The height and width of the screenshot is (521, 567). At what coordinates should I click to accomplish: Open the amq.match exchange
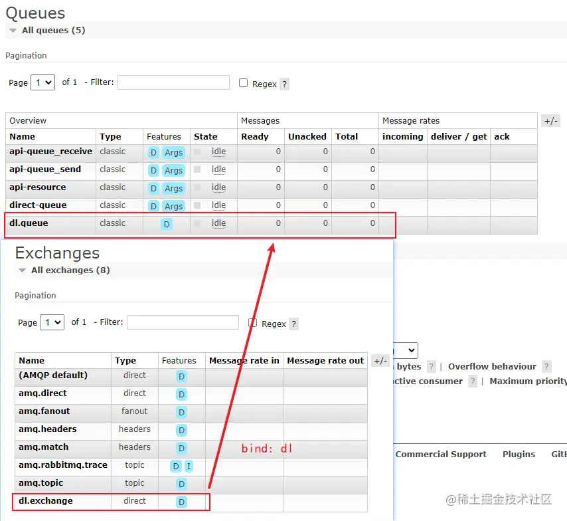point(44,447)
